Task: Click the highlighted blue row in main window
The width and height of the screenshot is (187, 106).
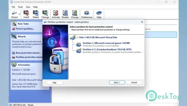Action: pos(161,35)
